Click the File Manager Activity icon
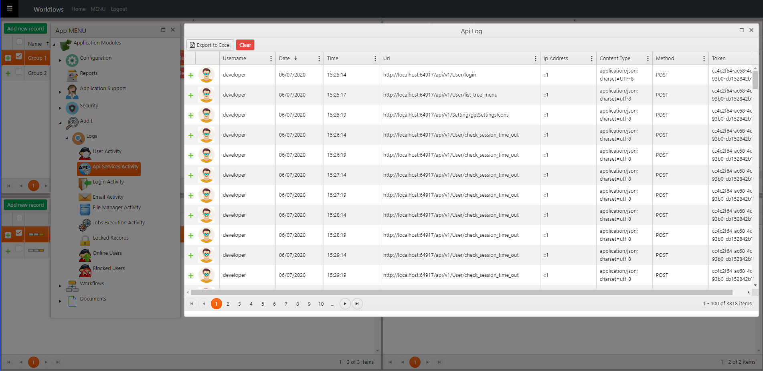The image size is (763, 371). click(85, 210)
